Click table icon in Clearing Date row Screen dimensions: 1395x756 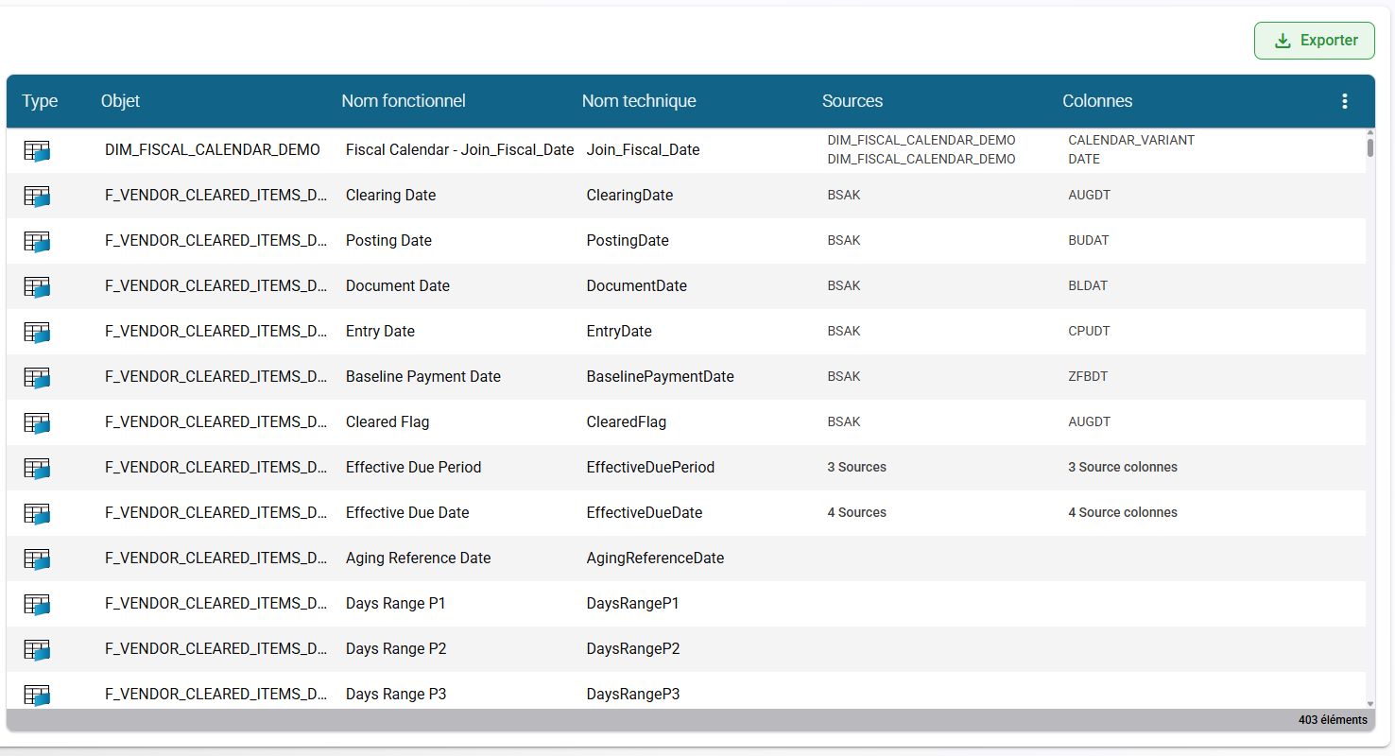tap(37, 196)
